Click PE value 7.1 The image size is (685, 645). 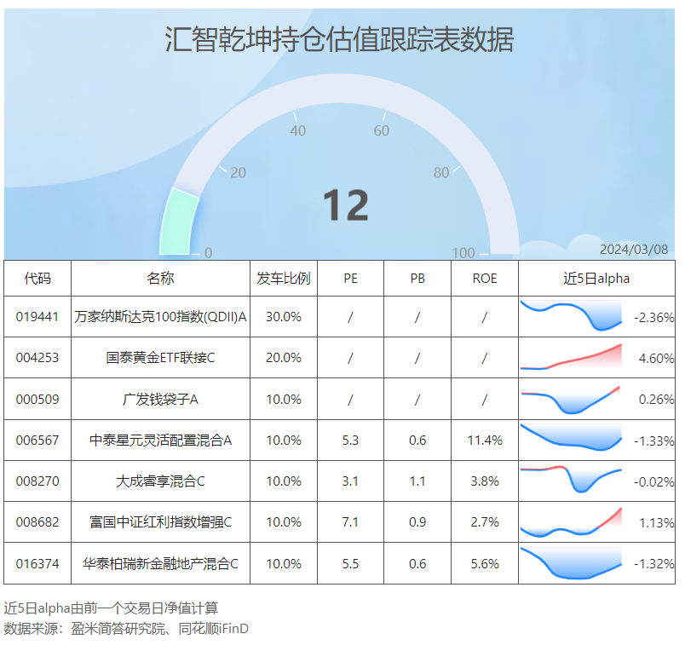(x=350, y=522)
